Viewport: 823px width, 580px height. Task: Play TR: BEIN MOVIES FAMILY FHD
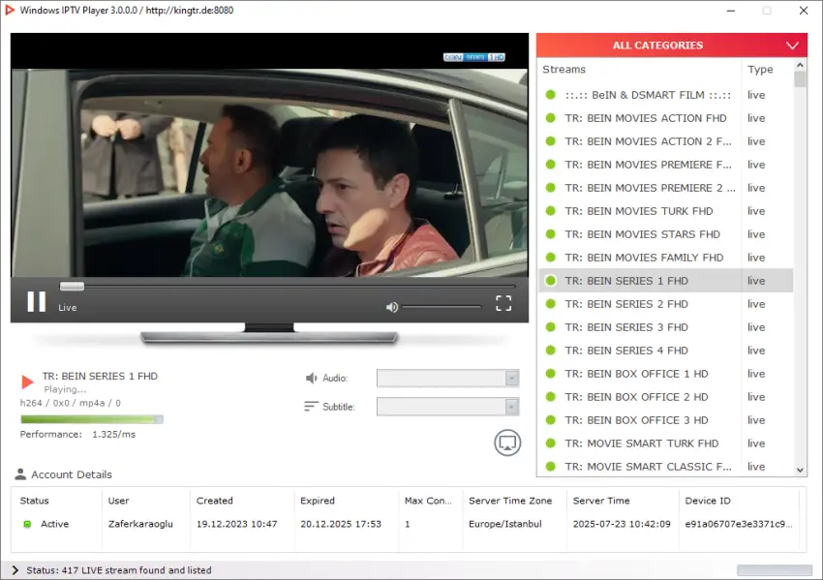[x=665, y=258]
